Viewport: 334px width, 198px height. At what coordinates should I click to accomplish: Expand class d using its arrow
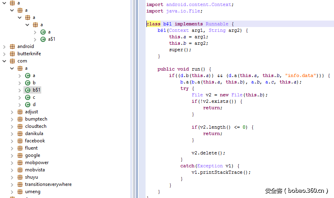[x=20, y=104]
